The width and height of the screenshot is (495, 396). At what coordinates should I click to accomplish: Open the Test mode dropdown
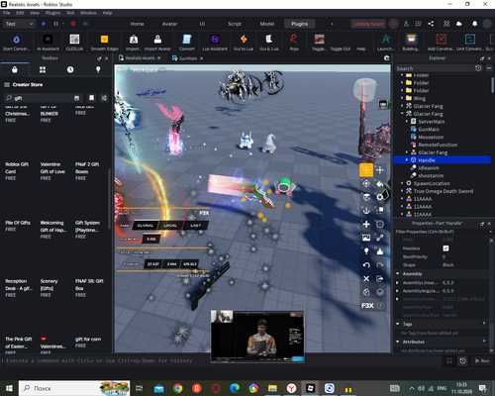(19, 24)
